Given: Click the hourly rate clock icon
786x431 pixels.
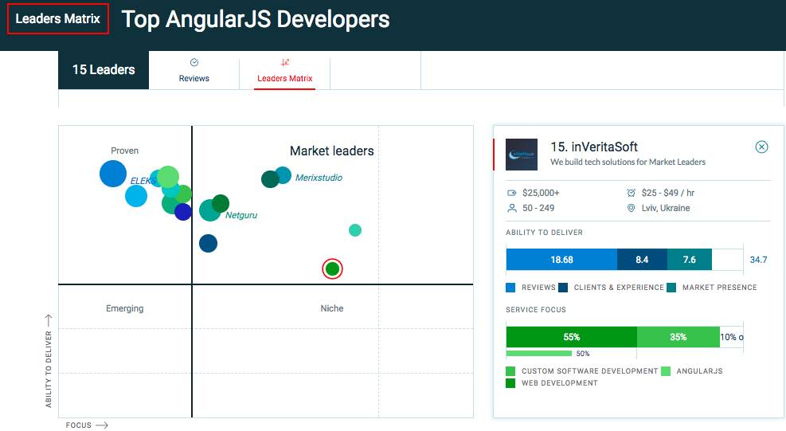Looking at the screenshot, I should (631, 193).
